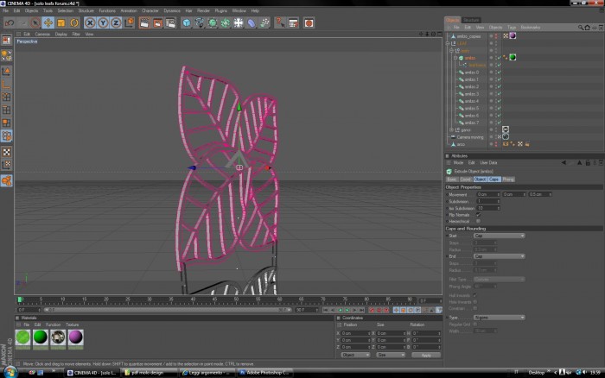605x378 pixels.
Task: Click Render to Picture Viewer icon
Action: click(x=157, y=22)
